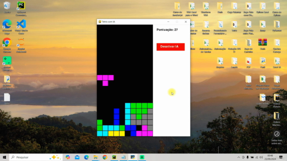Open the Recycle Bin desktop icon

(x=7, y=8)
